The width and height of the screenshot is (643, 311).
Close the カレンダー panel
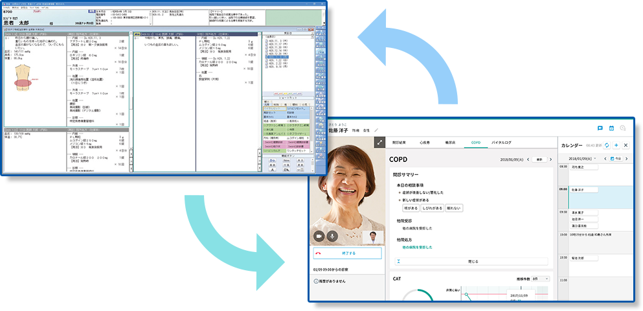pyautogui.click(x=626, y=145)
